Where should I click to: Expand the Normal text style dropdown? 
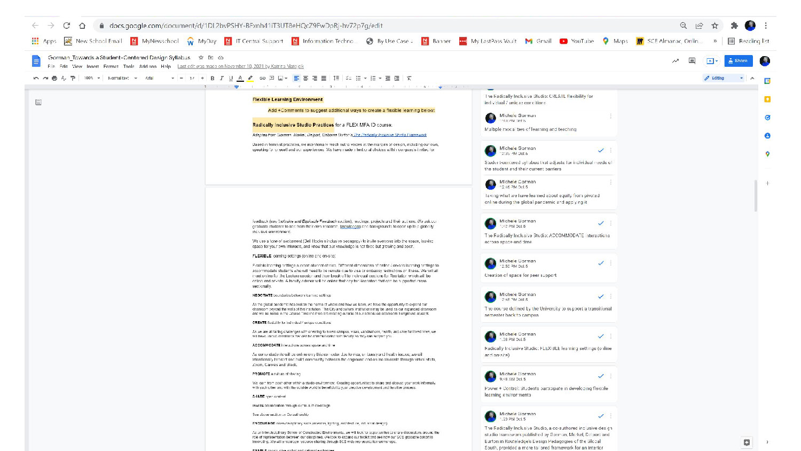122,78
